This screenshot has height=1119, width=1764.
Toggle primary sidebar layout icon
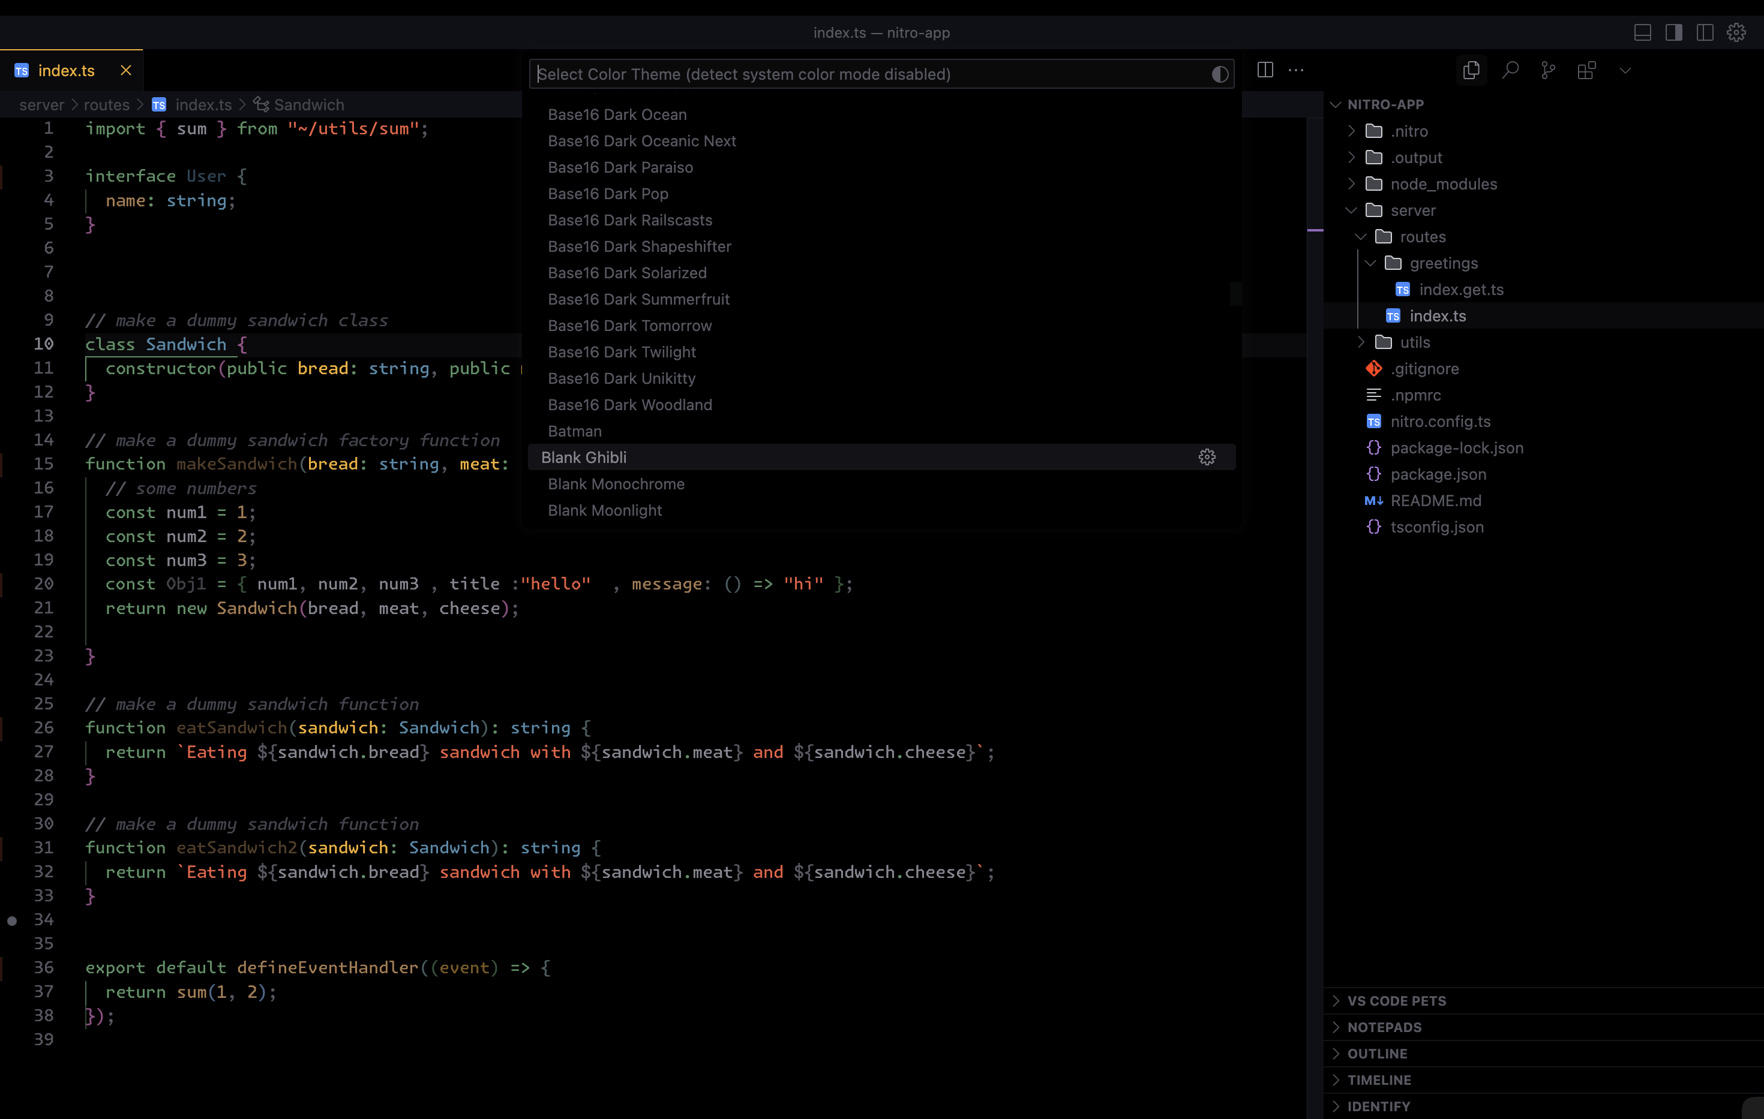(x=1674, y=32)
